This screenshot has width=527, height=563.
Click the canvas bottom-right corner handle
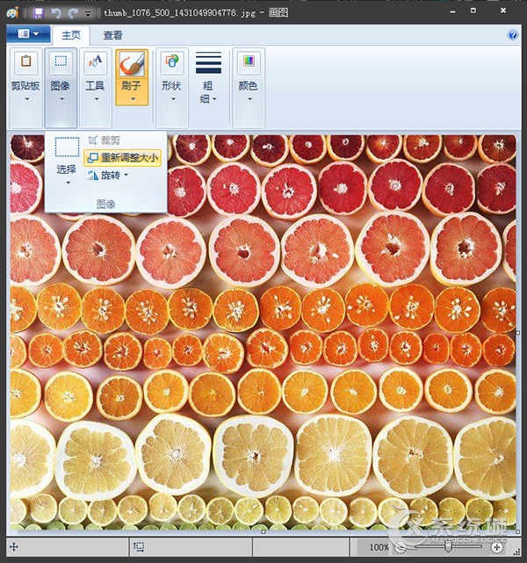tap(517, 531)
